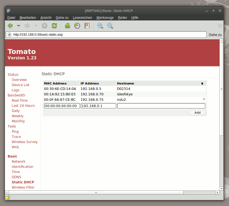
Task: Open the Network link
Action: 19,162
